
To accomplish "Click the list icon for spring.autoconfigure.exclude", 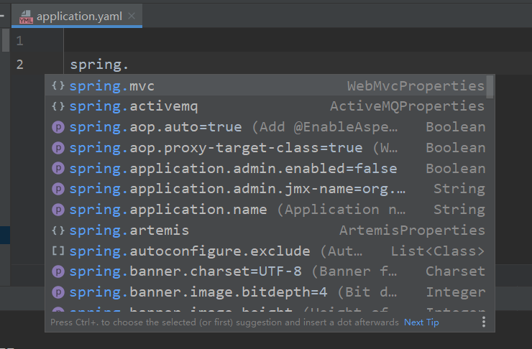I will click(58, 251).
